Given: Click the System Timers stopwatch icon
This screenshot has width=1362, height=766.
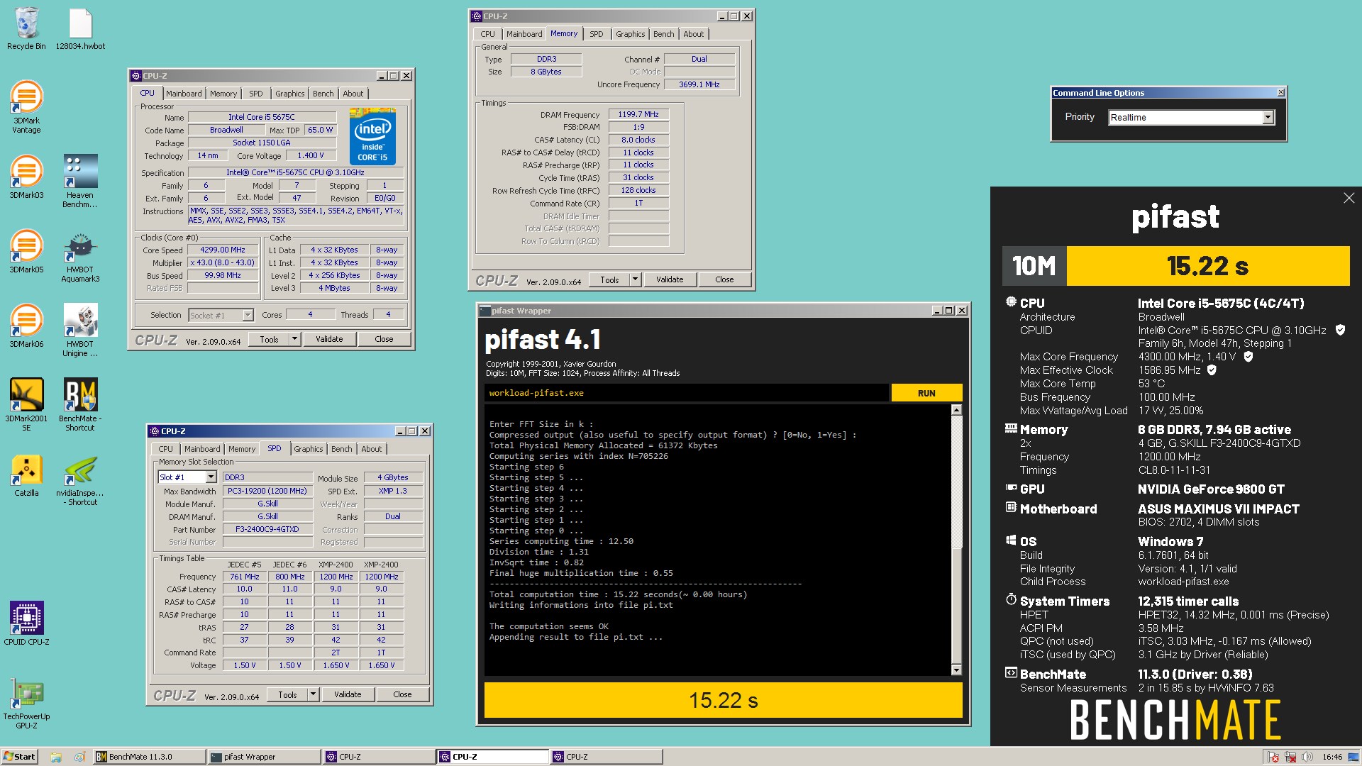Looking at the screenshot, I should pos(1011,600).
